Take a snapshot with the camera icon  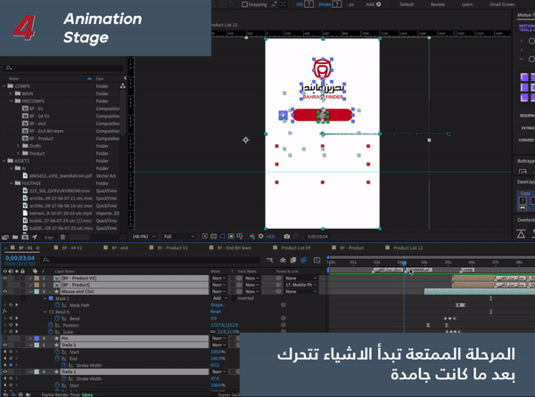click(x=287, y=236)
